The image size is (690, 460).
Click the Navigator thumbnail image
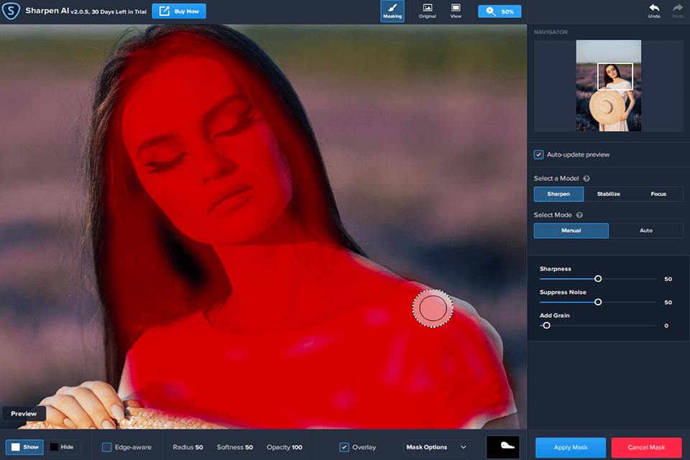pyautogui.click(x=608, y=86)
